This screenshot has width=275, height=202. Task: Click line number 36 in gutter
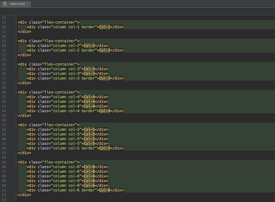pos(4,120)
